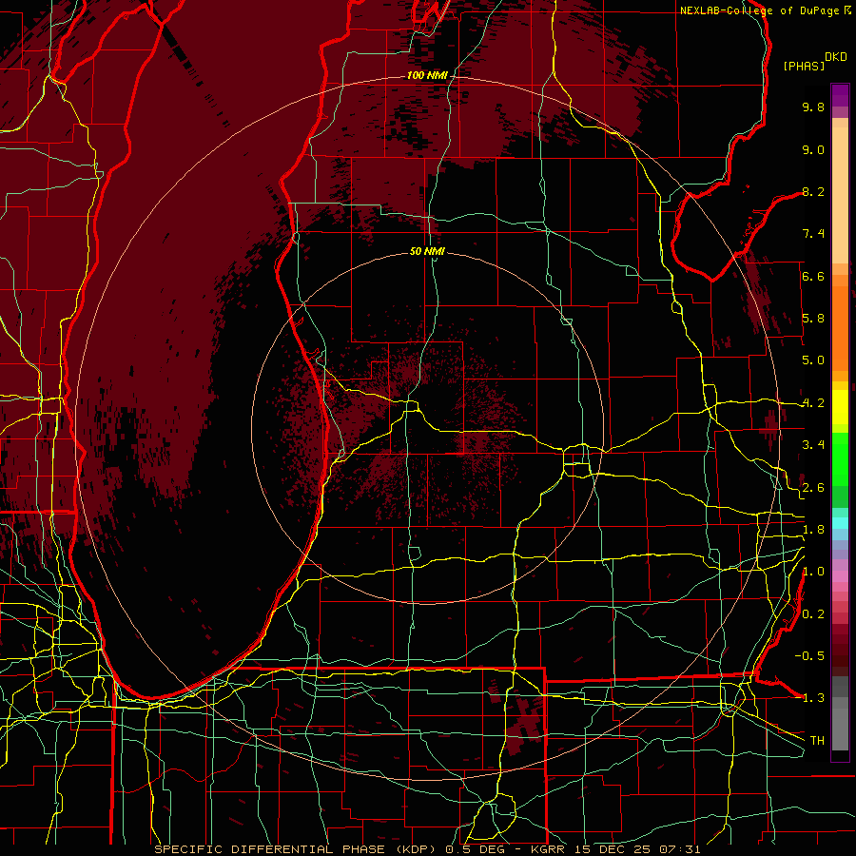Click the 0.2 scale value
The width and height of the screenshot is (856, 856).
pyautogui.click(x=813, y=614)
